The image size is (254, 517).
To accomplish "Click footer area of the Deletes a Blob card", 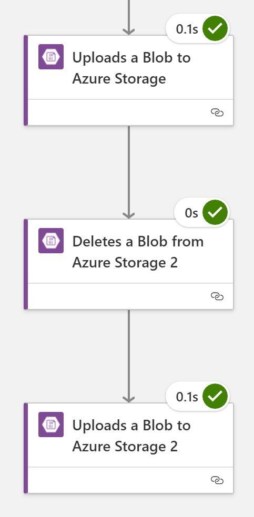I will coord(130,296).
